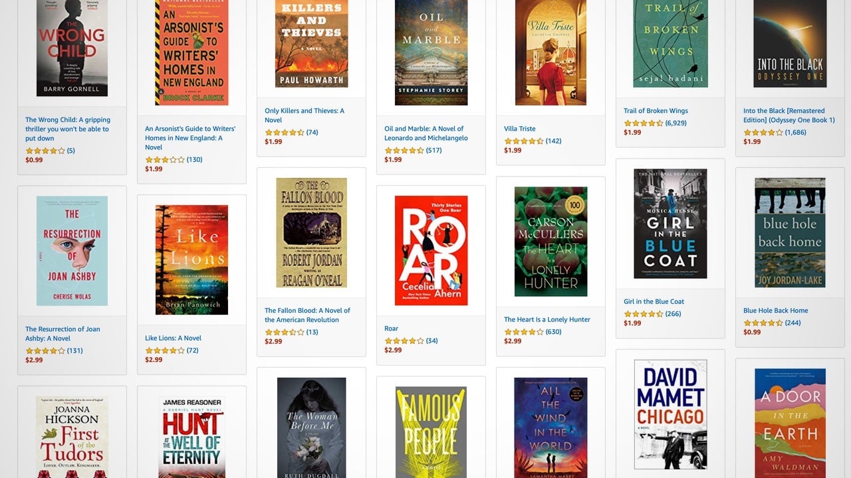
Task: Click star rating of Into the Black
Action: point(763,133)
